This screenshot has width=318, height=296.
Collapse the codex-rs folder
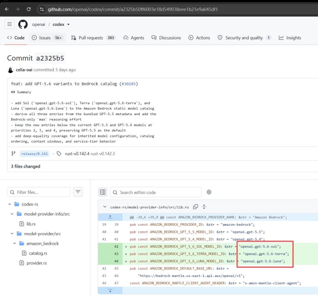click(x=9, y=204)
